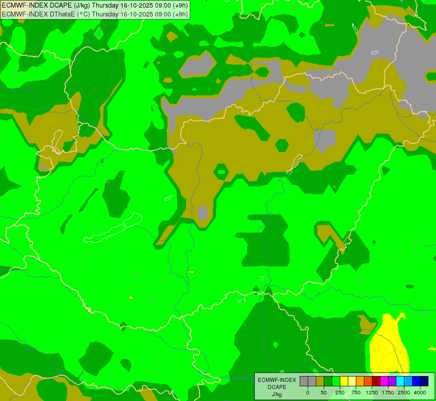Click the cyan legend swatch
Screen dimensions: 436x401
[400, 381]
